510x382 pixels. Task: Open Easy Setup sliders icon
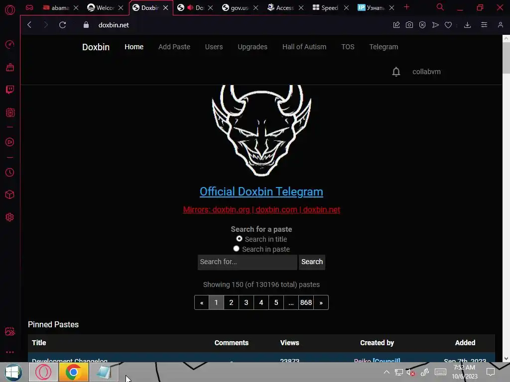[484, 25]
